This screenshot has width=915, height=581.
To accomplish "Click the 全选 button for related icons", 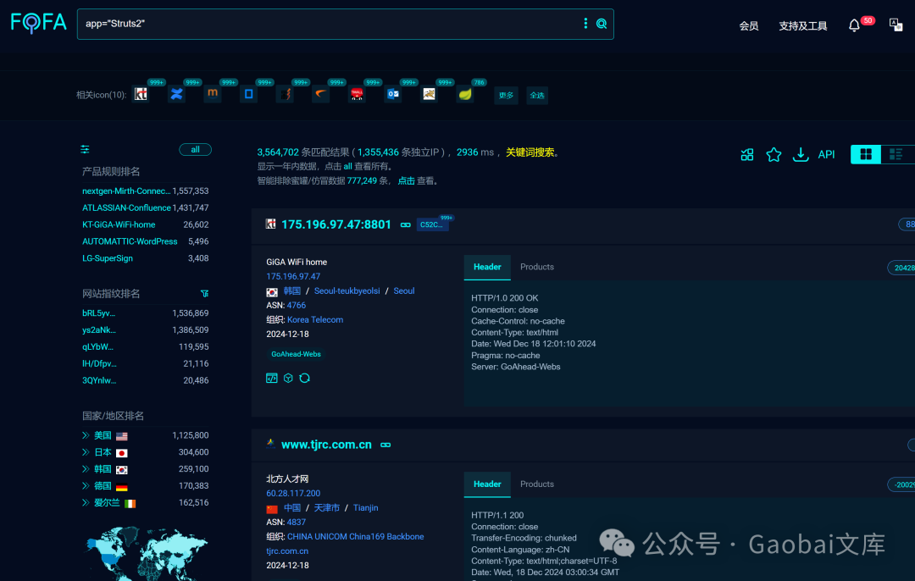I will click(537, 95).
